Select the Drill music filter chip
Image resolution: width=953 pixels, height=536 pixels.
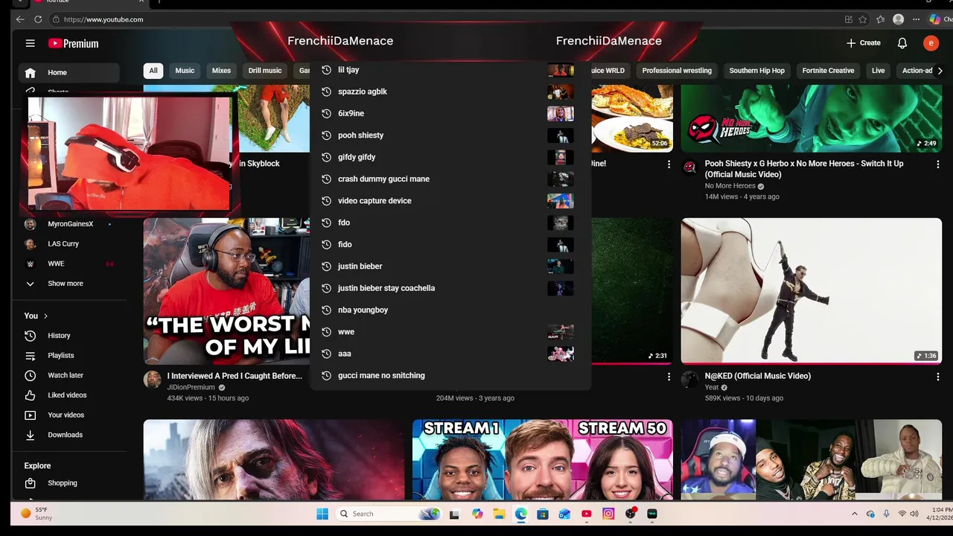tap(265, 71)
